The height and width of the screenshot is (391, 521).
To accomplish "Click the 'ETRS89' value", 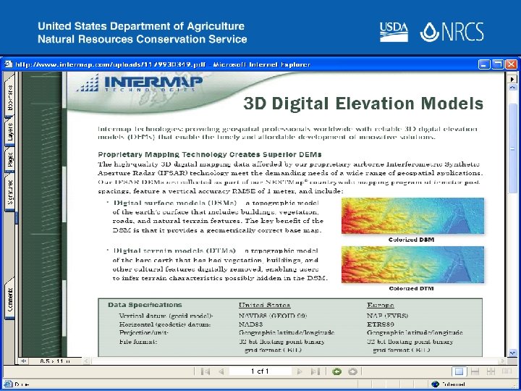I will tap(380, 324).
